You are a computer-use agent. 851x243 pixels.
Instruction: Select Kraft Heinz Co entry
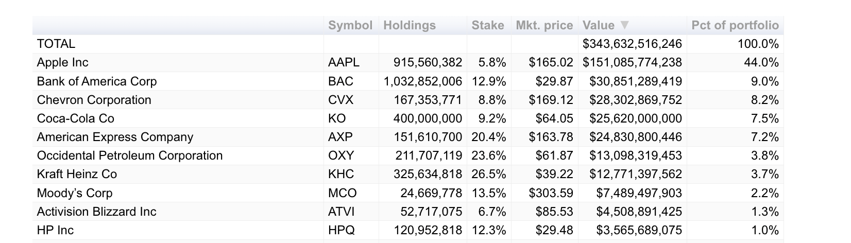[x=77, y=174]
